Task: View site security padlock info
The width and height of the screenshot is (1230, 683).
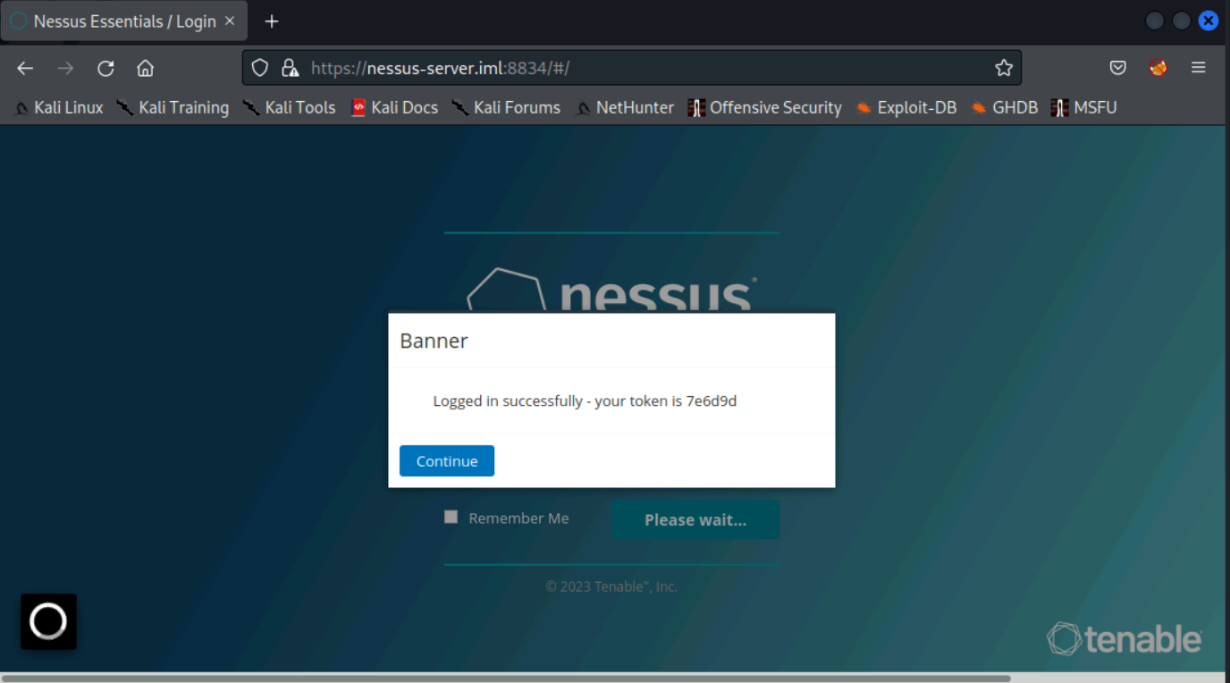Action: [x=289, y=68]
